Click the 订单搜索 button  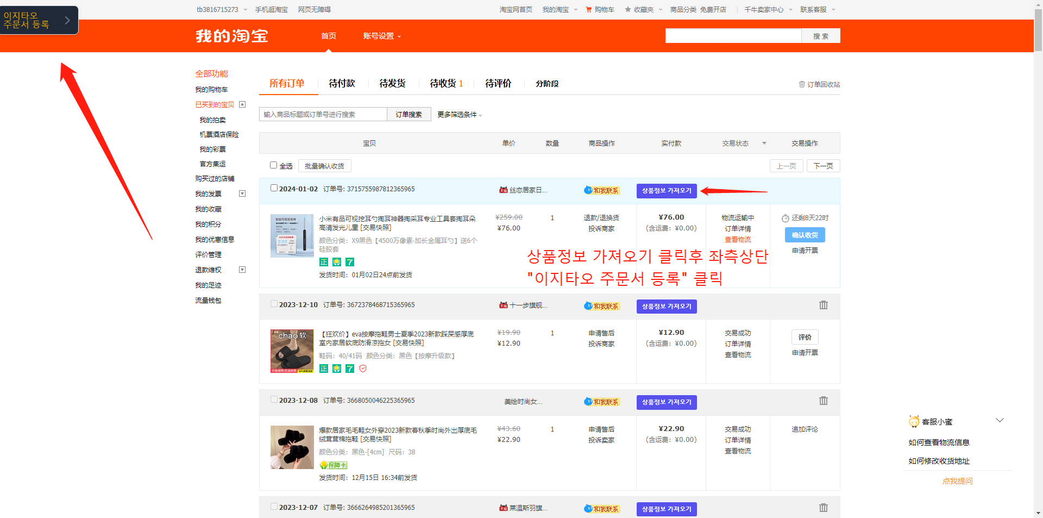[409, 114]
